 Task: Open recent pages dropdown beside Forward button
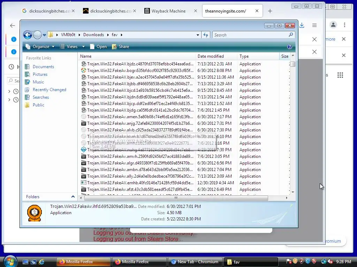pos(44,35)
